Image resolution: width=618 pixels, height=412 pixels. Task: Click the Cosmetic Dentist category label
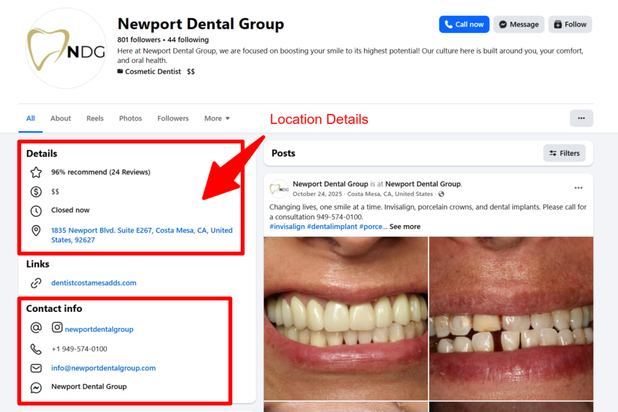tap(153, 72)
